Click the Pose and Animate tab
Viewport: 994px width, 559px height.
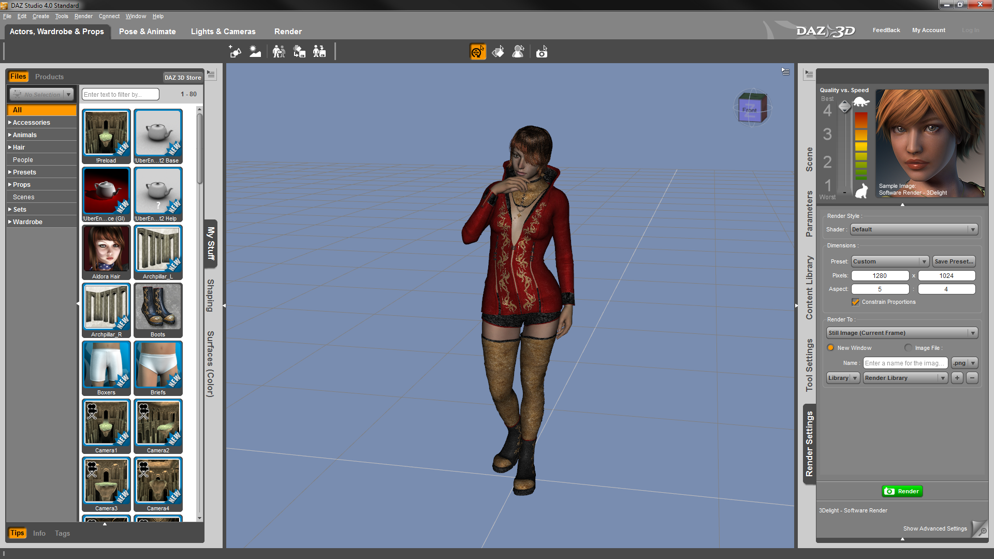pos(147,31)
